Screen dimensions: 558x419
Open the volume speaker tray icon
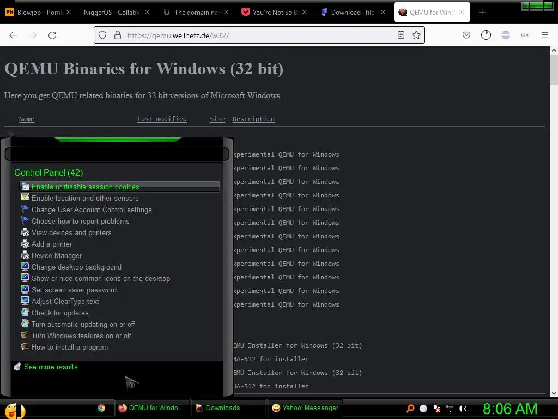coord(463,409)
